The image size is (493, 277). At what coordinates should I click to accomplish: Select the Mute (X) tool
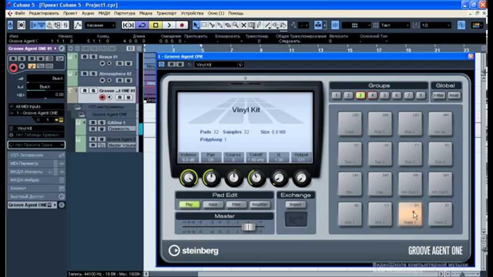tap(243, 25)
